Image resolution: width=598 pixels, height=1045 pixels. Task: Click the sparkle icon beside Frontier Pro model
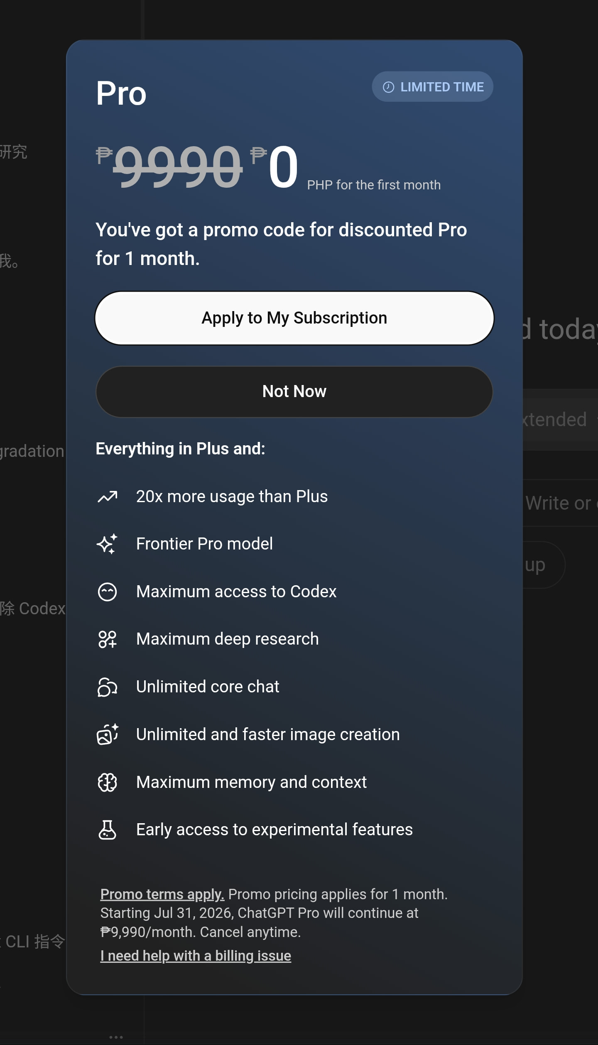(108, 544)
